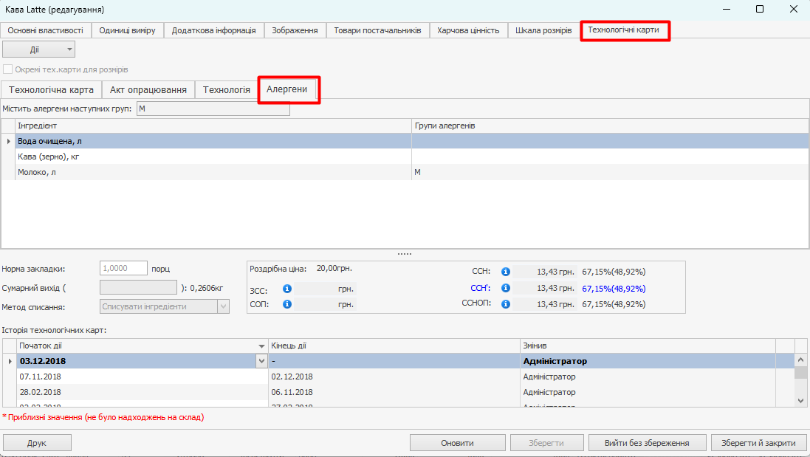
Task: Switch to the Харчова цінність tab
Action: pos(468,30)
